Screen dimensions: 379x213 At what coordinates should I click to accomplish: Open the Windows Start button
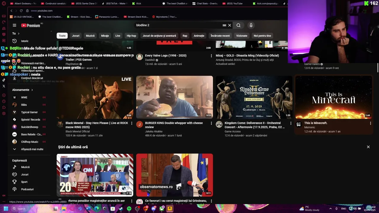(6, 209)
